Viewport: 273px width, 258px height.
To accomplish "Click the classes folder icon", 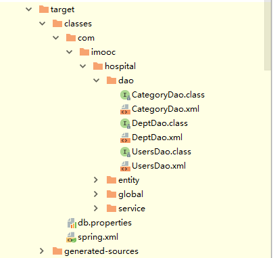I will point(57,24).
